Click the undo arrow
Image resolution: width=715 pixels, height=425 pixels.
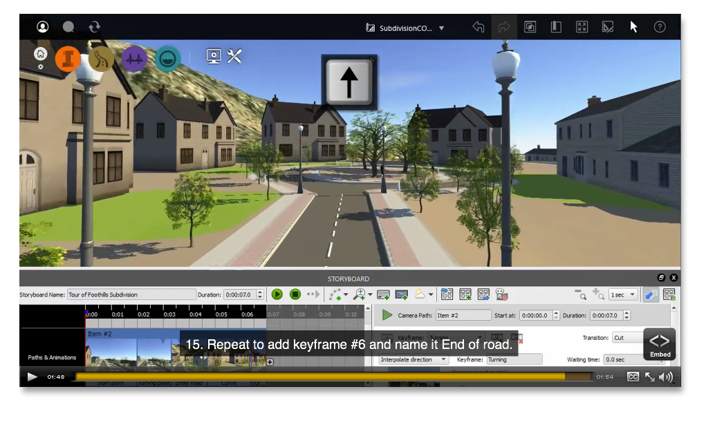pyautogui.click(x=479, y=27)
